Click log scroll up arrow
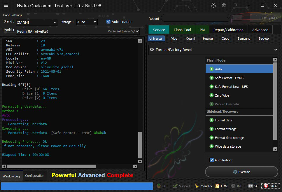The image size is (282, 192). [140, 41]
